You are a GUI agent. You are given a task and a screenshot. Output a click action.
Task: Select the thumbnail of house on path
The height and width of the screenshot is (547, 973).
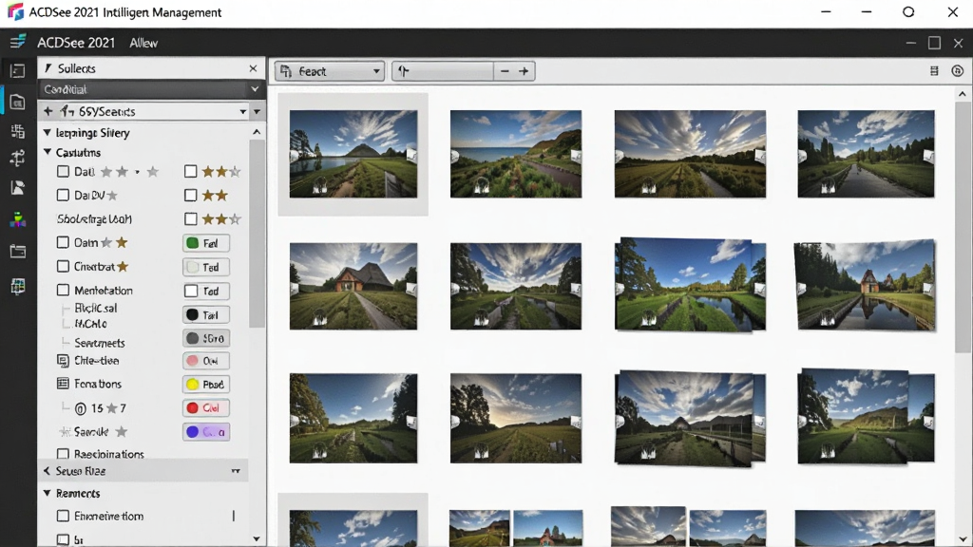(x=353, y=286)
